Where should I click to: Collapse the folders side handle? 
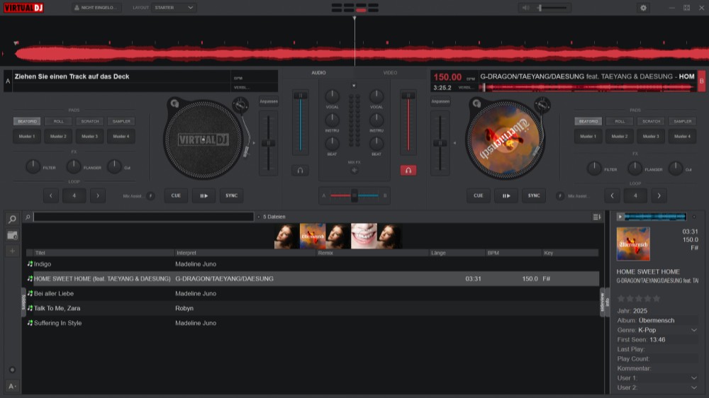pos(23,302)
